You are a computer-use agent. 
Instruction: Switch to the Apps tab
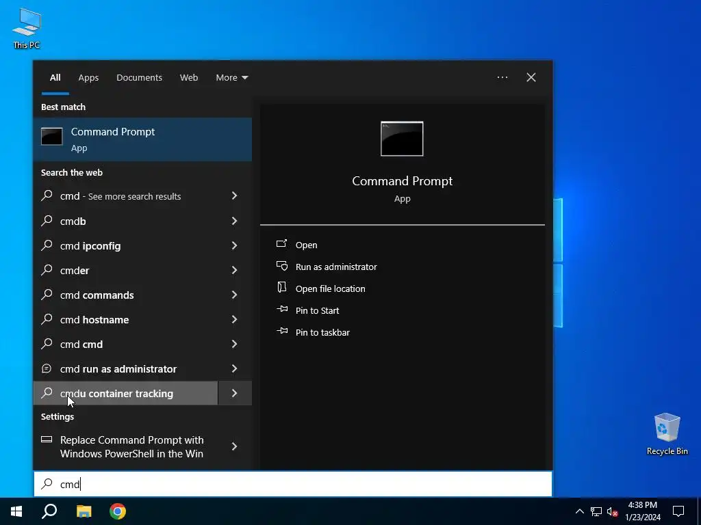coord(88,78)
